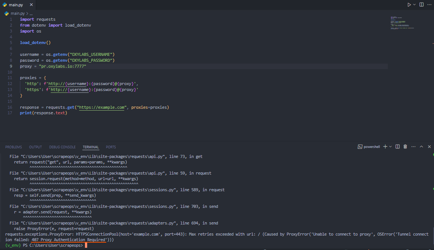Open terminal panel ellipsis menu
434x250 pixels.
pos(413,147)
